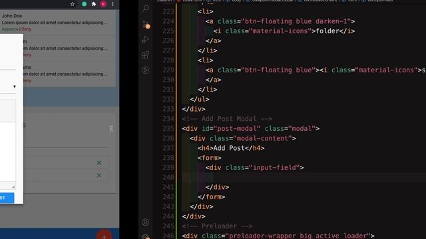Click the closing li tag on line 227

pos(207,50)
